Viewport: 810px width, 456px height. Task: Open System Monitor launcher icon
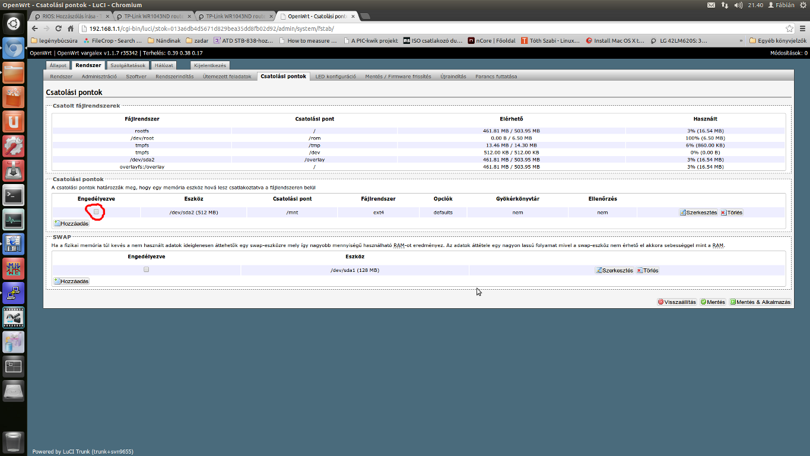click(13, 220)
